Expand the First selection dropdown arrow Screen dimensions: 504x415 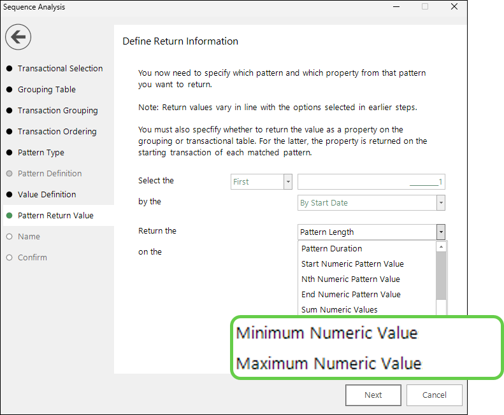(x=288, y=182)
